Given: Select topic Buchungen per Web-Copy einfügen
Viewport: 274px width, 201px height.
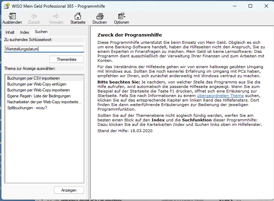Looking at the screenshot, I should [37, 84].
